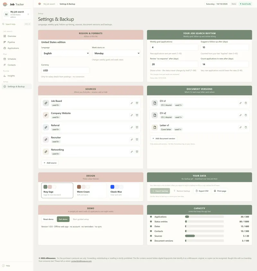Screen dimensions: 257x271
Task: Click the Job Tracker logo in sidebar
Action: 5,4
